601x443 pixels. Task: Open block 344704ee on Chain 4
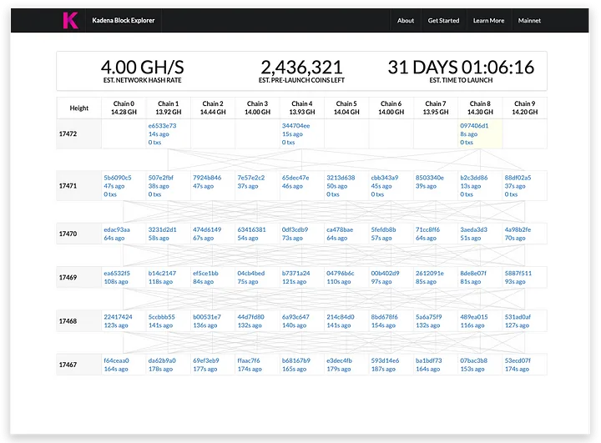coord(296,125)
